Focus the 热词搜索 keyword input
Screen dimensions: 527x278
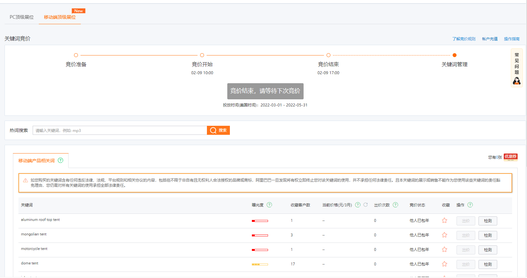120,130
